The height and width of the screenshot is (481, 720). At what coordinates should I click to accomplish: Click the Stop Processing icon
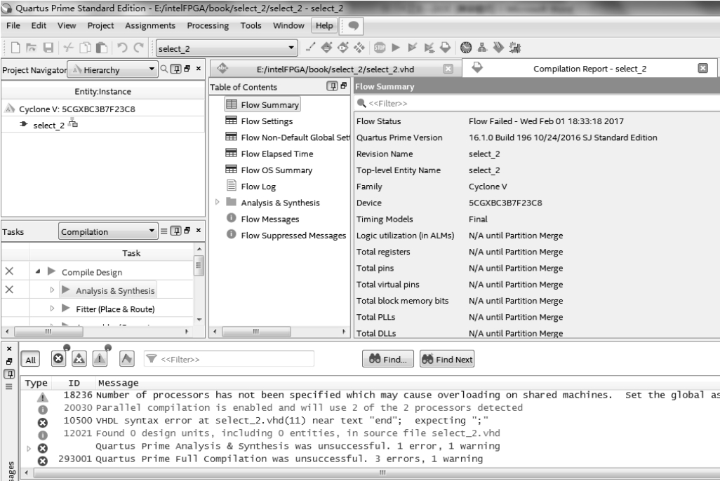[x=380, y=47]
